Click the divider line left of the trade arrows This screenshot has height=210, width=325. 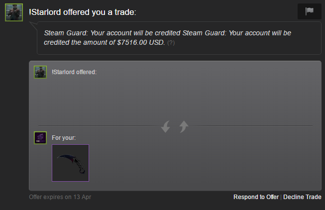99,125
